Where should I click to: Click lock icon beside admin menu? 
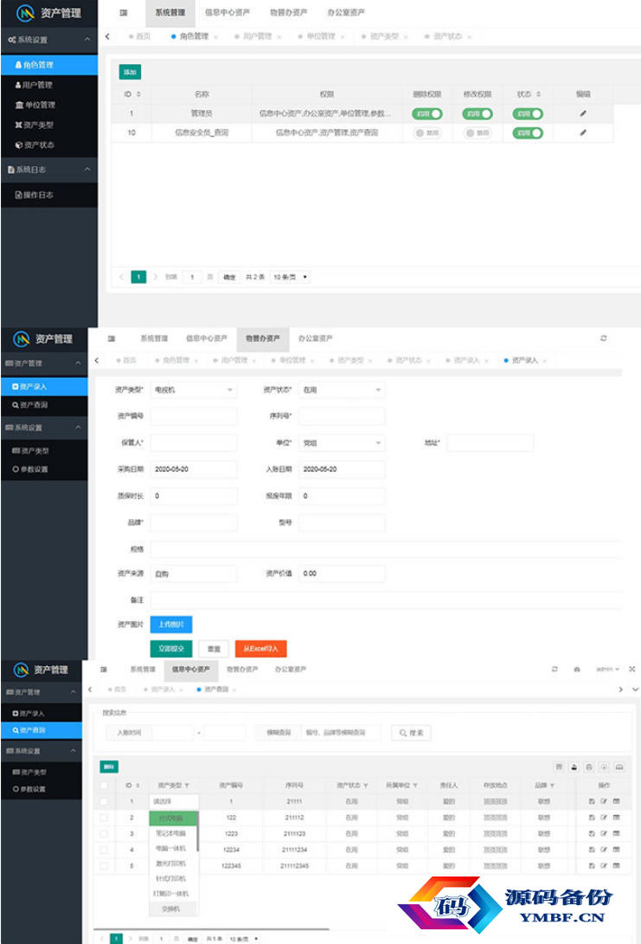(x=577, y=669)
